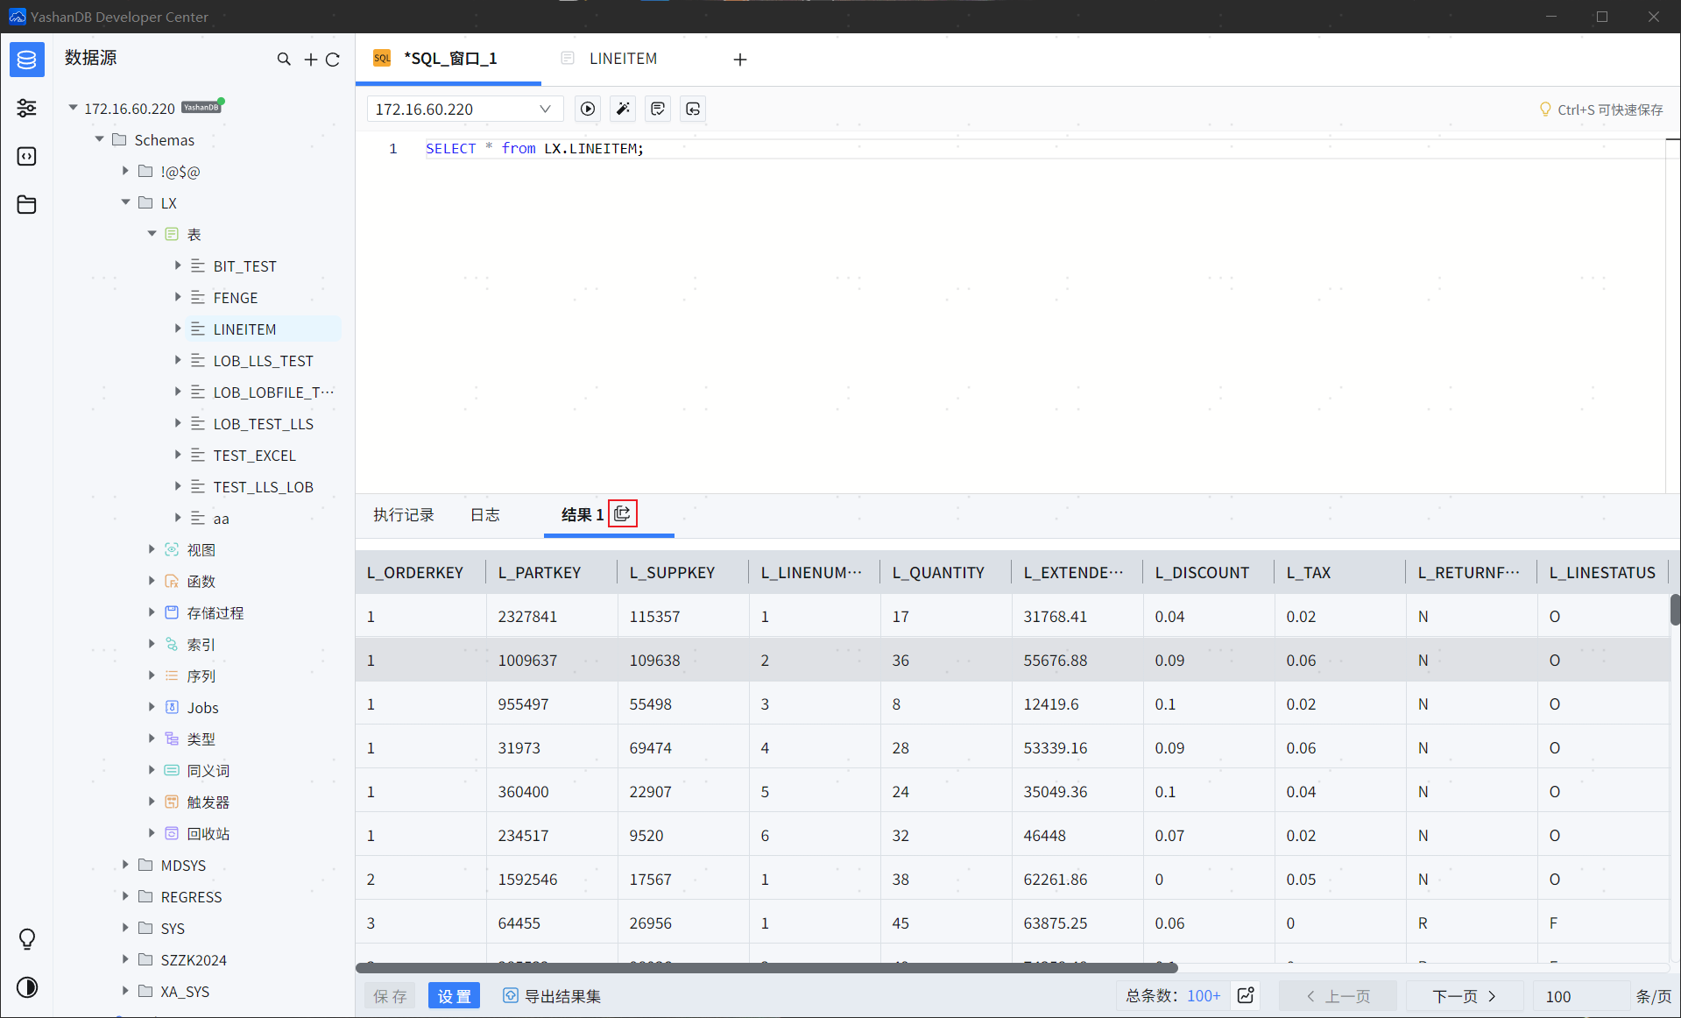Click the horizontal scrollbar of results table
This screenshot has width=1681, height=1018.
tap(766, 968)
